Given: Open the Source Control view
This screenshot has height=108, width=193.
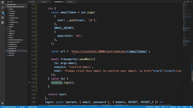Looking at the screenshot, I should click(2, 13).
